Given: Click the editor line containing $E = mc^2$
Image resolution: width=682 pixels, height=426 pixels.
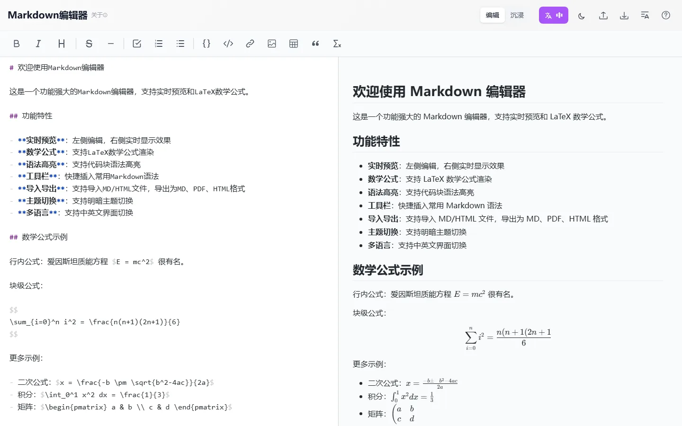Looking at the screenshot, I should tap(98, 261).
